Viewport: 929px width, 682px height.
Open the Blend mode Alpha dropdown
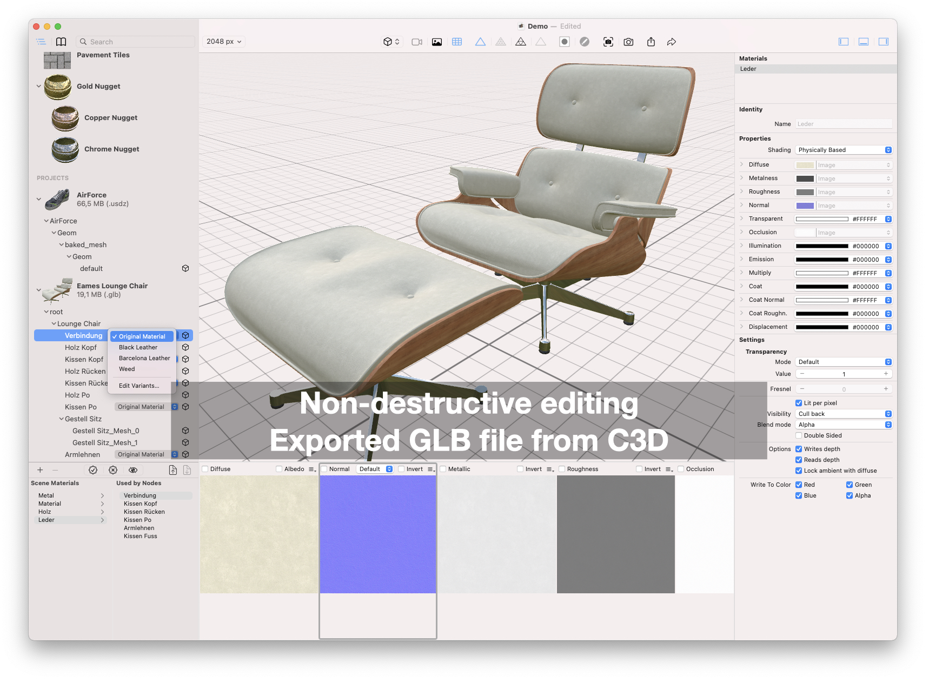[x=844, y=425]
